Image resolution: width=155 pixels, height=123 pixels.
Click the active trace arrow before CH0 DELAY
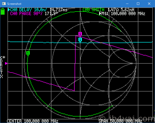9,10
